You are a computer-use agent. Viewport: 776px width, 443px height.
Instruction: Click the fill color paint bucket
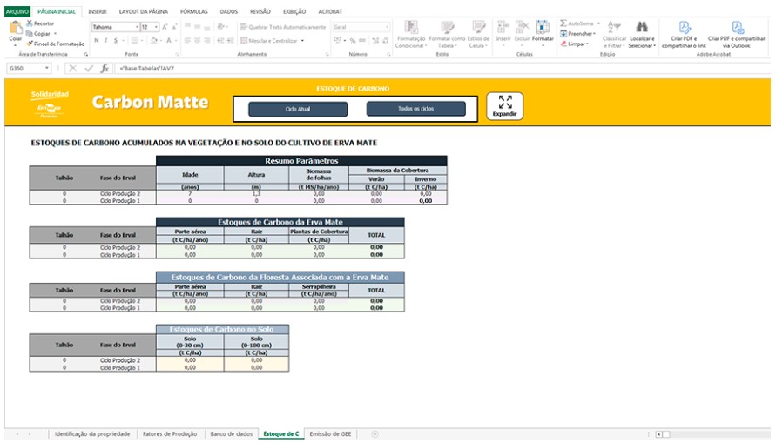[153, 41]
